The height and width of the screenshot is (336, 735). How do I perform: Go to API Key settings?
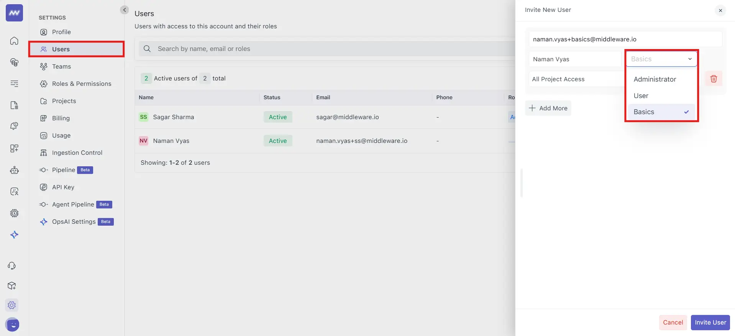[63, 187]
